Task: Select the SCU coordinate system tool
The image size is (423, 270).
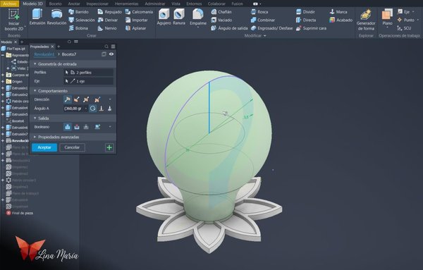Action: (404, 28)
